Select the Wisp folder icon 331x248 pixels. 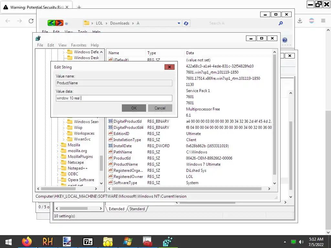[70, 128]
